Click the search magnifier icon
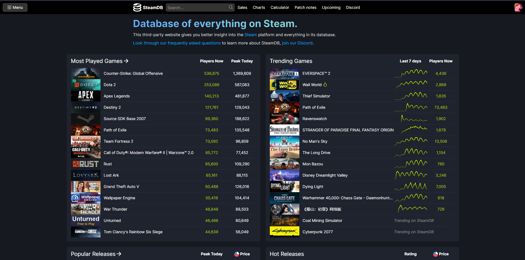This screenshot has height=260, width=525. (x=231, y=7)
